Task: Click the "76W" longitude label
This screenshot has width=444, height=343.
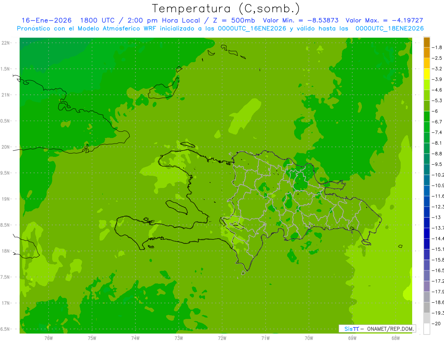Action: [48, 338]
